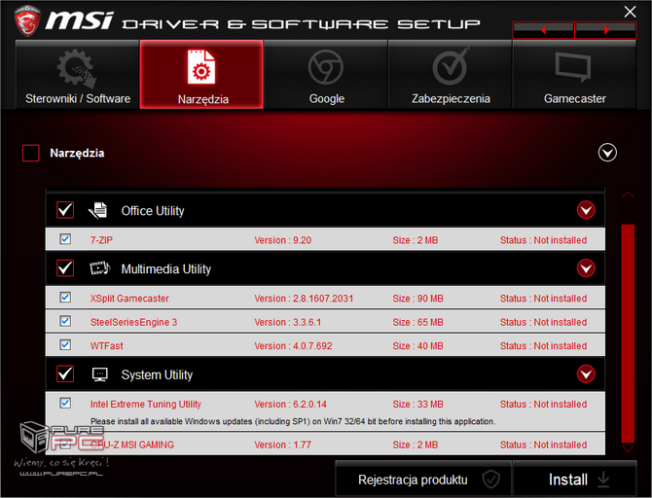Collapse the Office Utility group
This screenshot has height=498, width=652.
[x=586, y=210]
